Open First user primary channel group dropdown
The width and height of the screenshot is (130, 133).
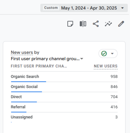pos(47,59)
